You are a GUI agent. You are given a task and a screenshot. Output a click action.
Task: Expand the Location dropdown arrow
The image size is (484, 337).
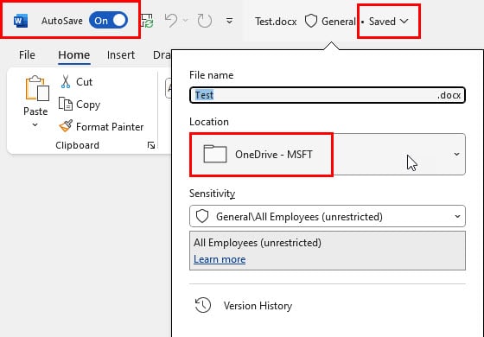coord(457,154)
